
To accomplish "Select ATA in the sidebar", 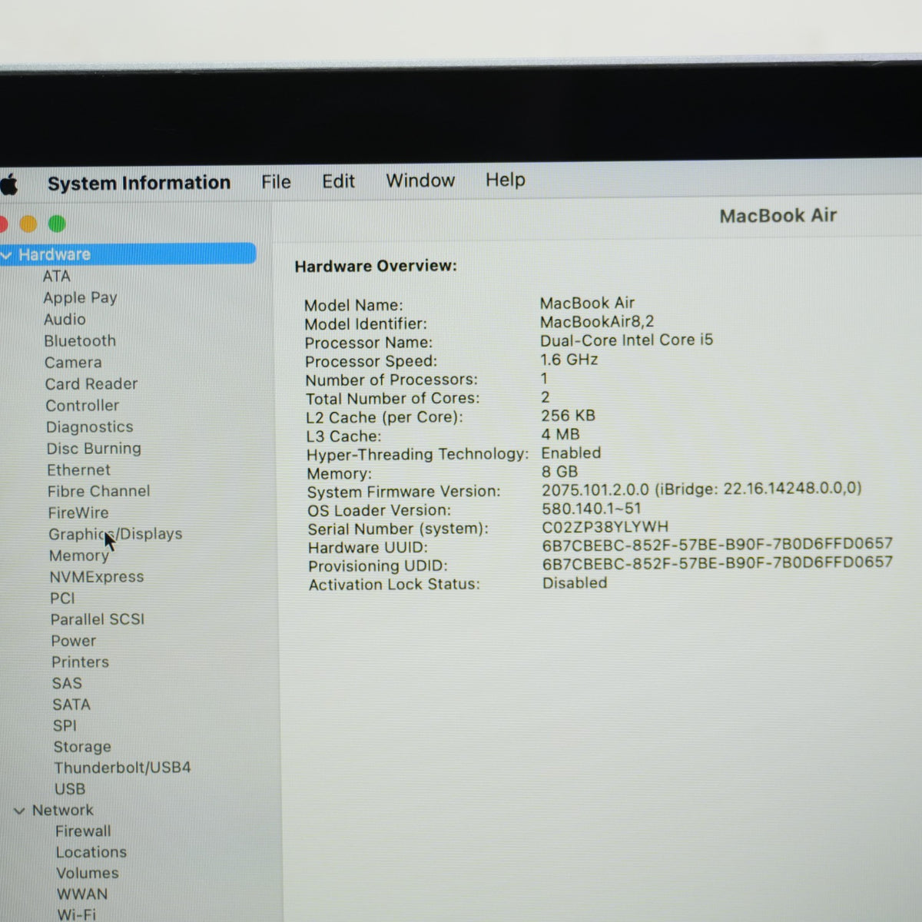I will click(x=57, y=276).
